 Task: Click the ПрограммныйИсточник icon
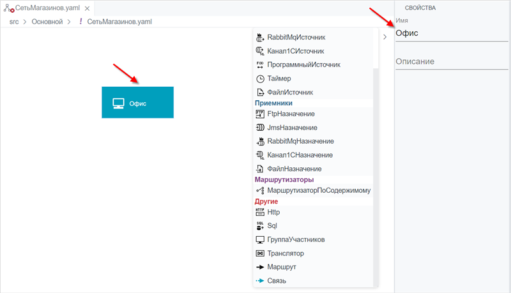tap(260, 64)
